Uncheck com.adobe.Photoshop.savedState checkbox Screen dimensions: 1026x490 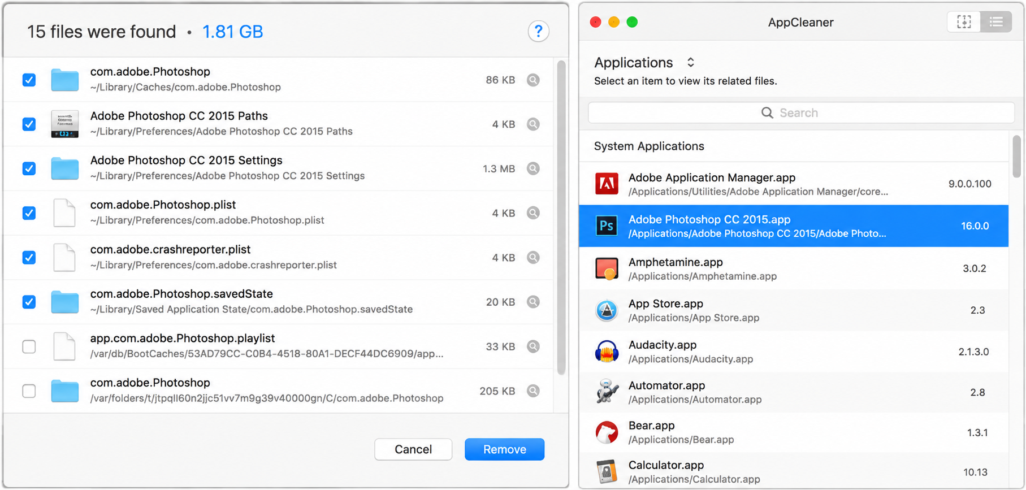point(29,302)
